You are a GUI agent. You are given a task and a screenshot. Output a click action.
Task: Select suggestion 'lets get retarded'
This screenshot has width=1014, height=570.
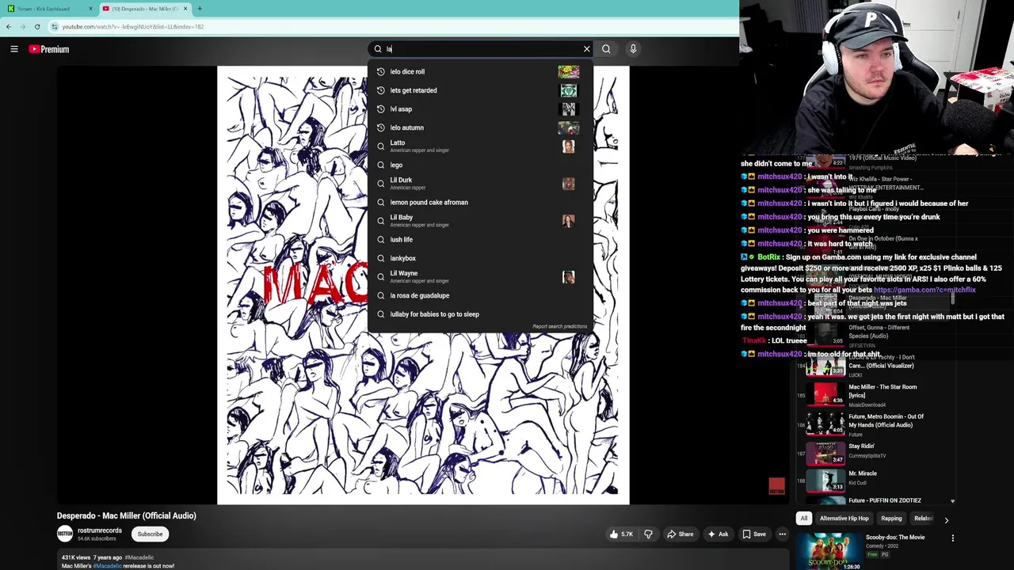click(480, 90)
